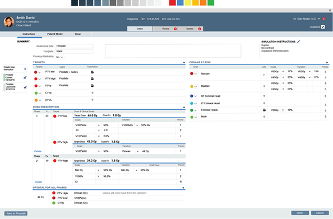Click Save as Template button

tap(16, 213)
